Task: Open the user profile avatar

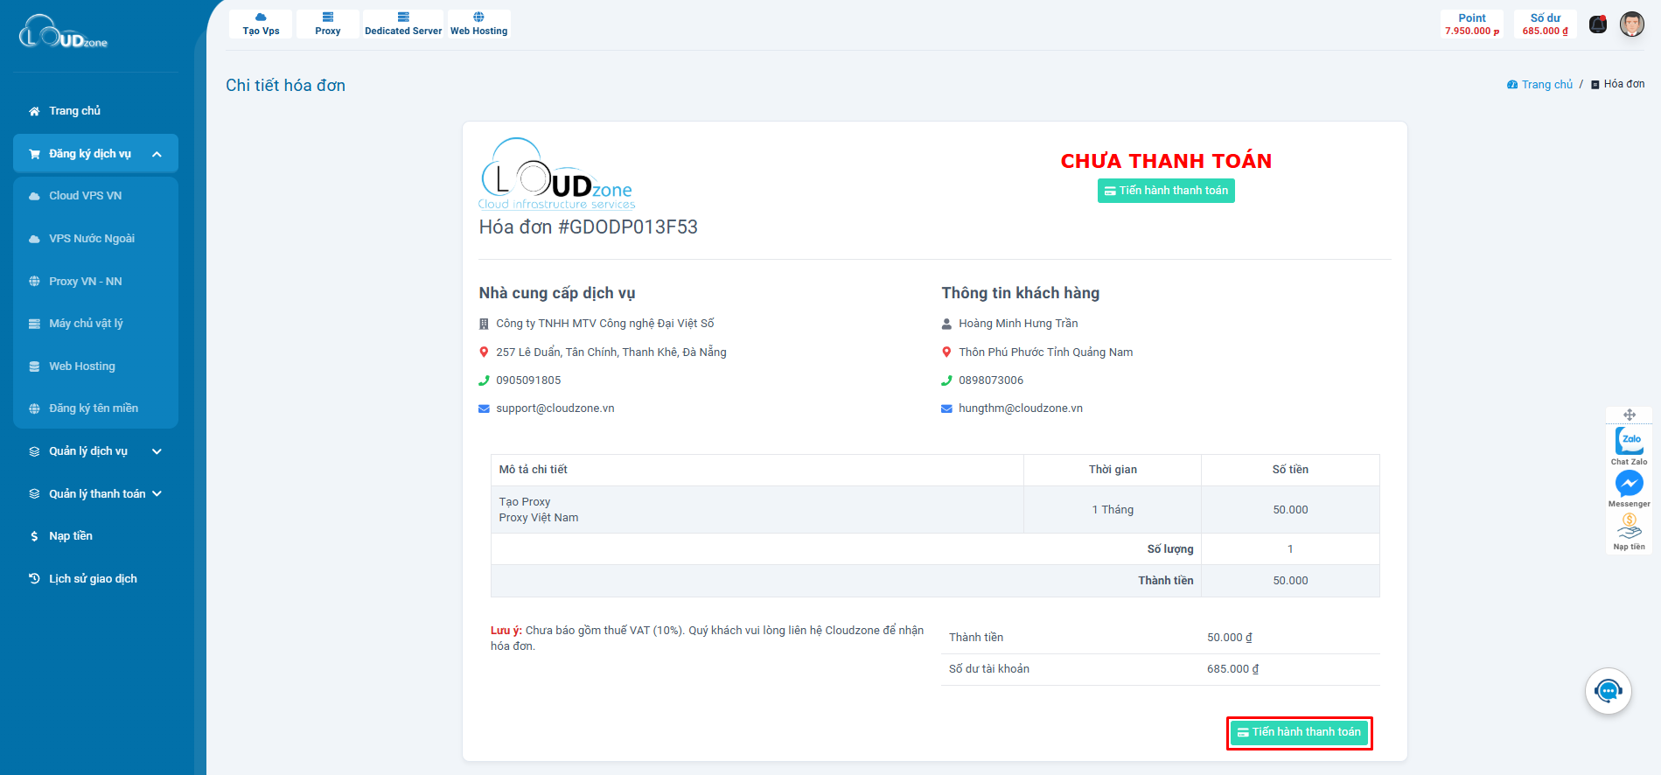Action: point(1631,24)
